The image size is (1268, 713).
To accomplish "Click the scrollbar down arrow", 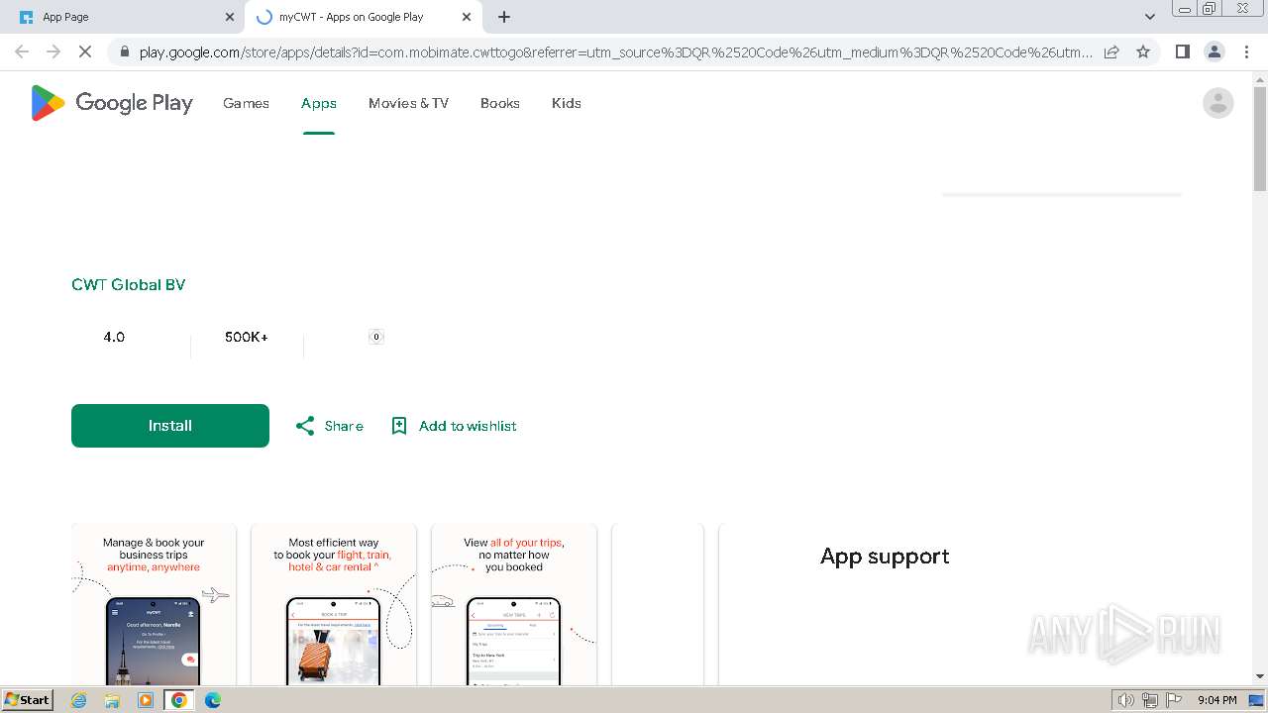I will point(1260,677).
